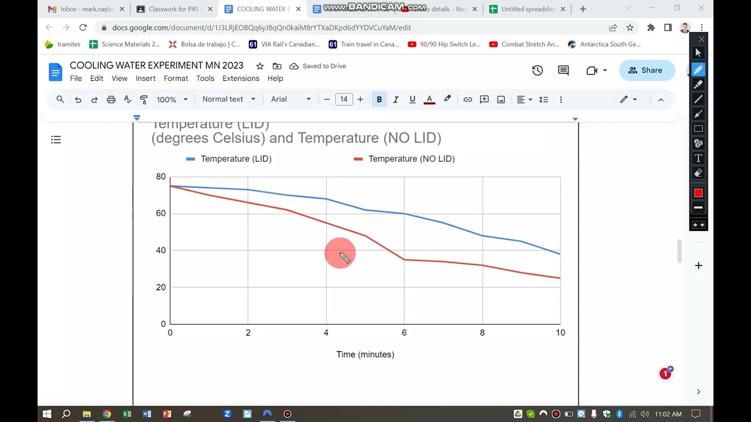Click the Undo icon
The height and width of the screenshot is (422, 751).
pos(78,100)
